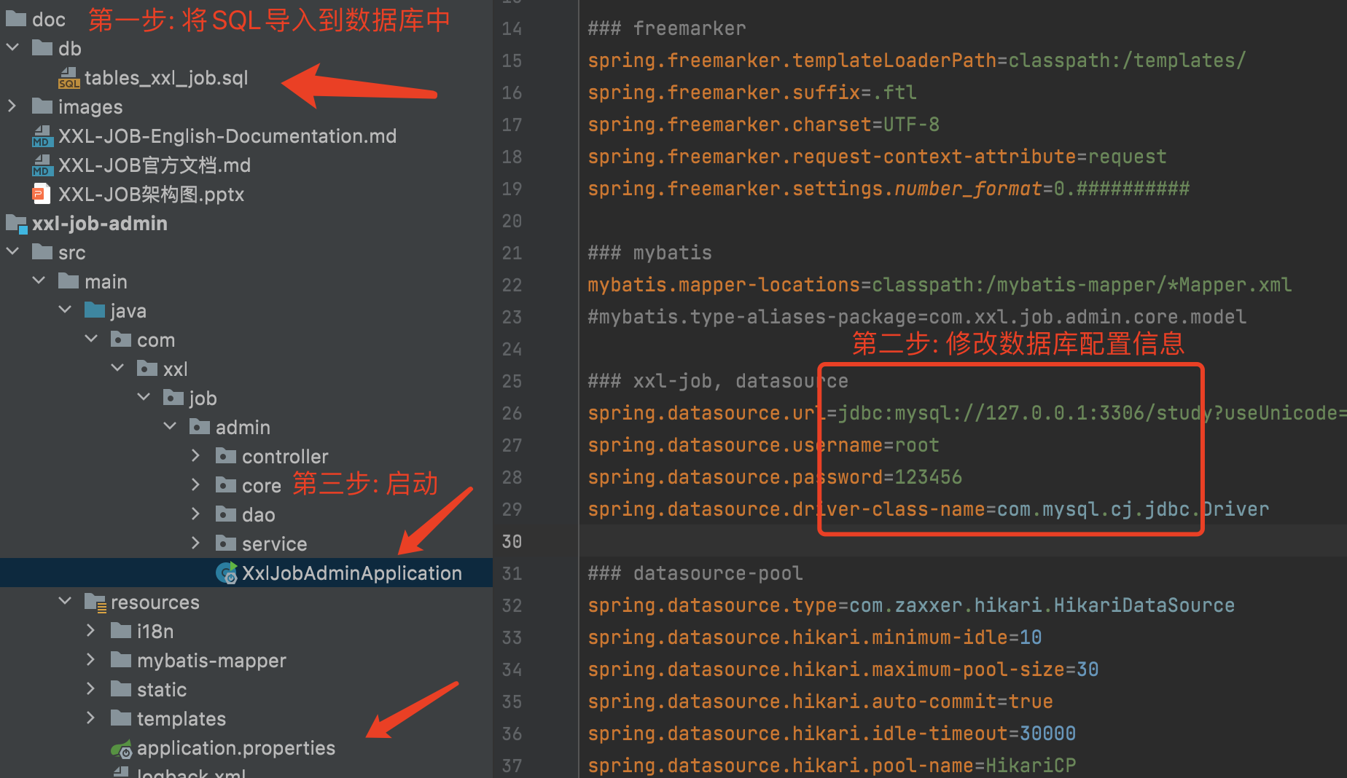The height and width of the screenshot is (778, 1347).
Task: Collapse the main folder
Action: tap(39, 281)
